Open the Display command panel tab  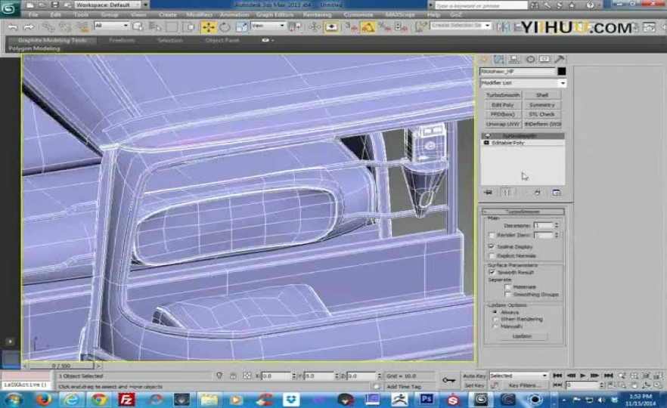(544, 60)
